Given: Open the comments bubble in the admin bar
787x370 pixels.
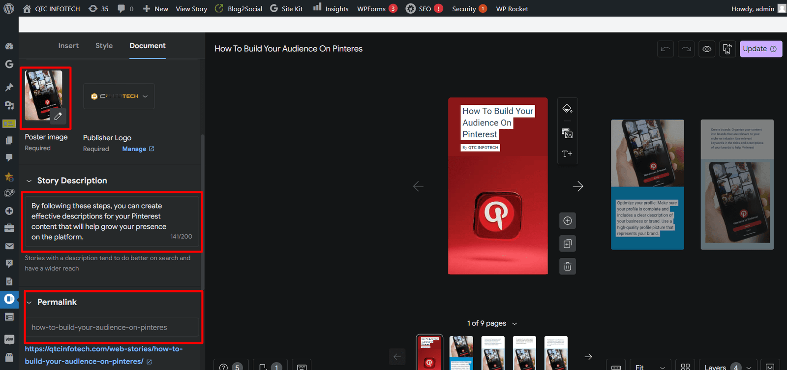Looking at the screenshot, I should tap(125, 8).
